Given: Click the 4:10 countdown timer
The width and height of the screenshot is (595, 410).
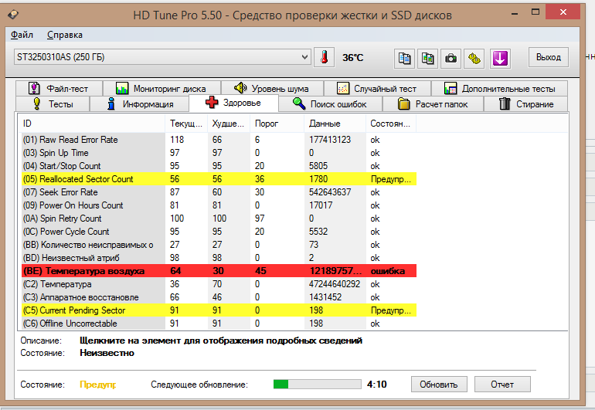Looking at the screenshot, I should (x=377, y=385).
